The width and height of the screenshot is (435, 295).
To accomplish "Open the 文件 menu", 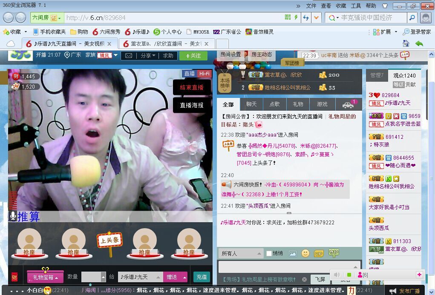I will click(x=311, y=6).
